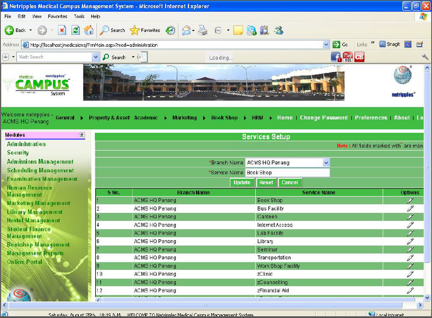Expand the Book Shop menu arrow
The height and width of the screenshot is (318, 432).
pos(245,118)
